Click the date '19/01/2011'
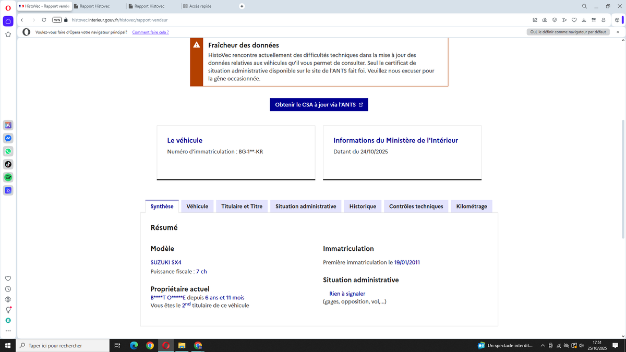Viewport: 626px width, 352px height. pyautogui.click(x=407, y=262)
